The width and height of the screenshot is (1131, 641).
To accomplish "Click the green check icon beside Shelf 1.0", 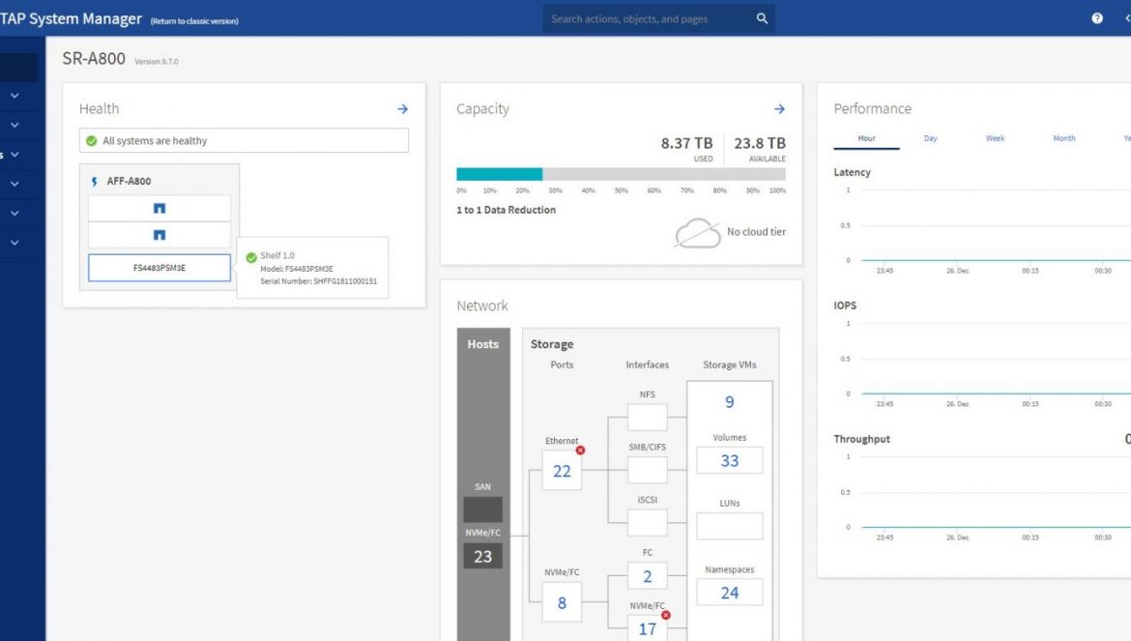I will (251, 257).
